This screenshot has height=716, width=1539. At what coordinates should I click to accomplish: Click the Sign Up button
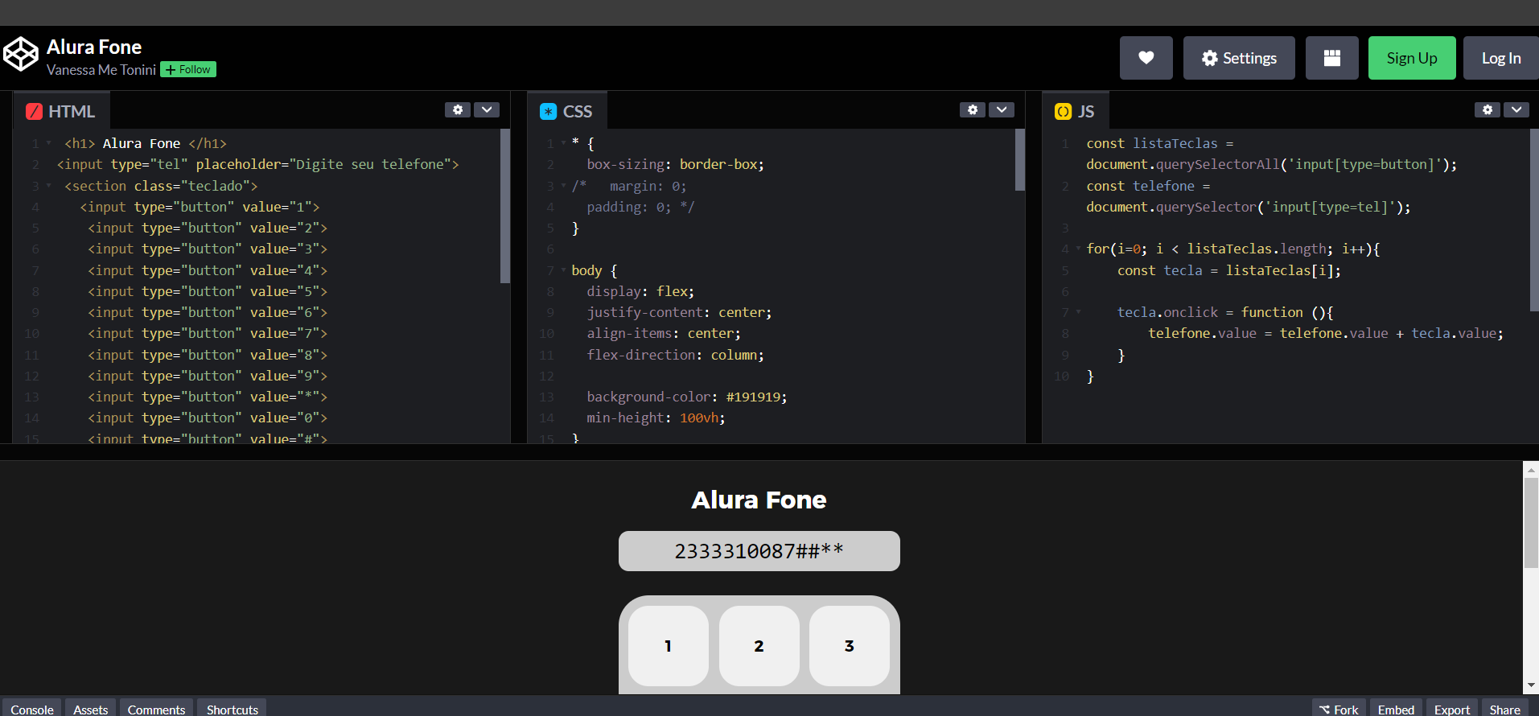(x=1411, y=58)
